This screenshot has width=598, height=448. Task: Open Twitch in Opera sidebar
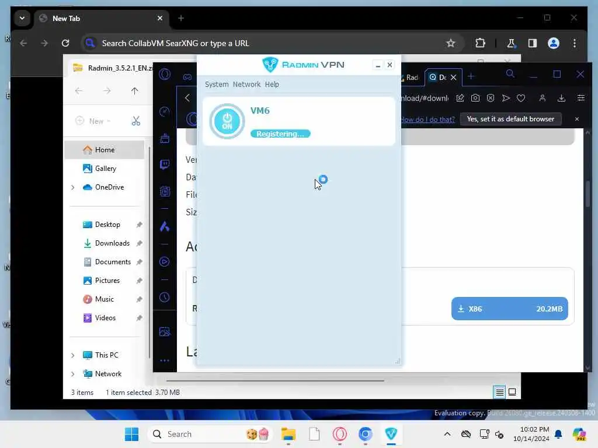point(165,164)
